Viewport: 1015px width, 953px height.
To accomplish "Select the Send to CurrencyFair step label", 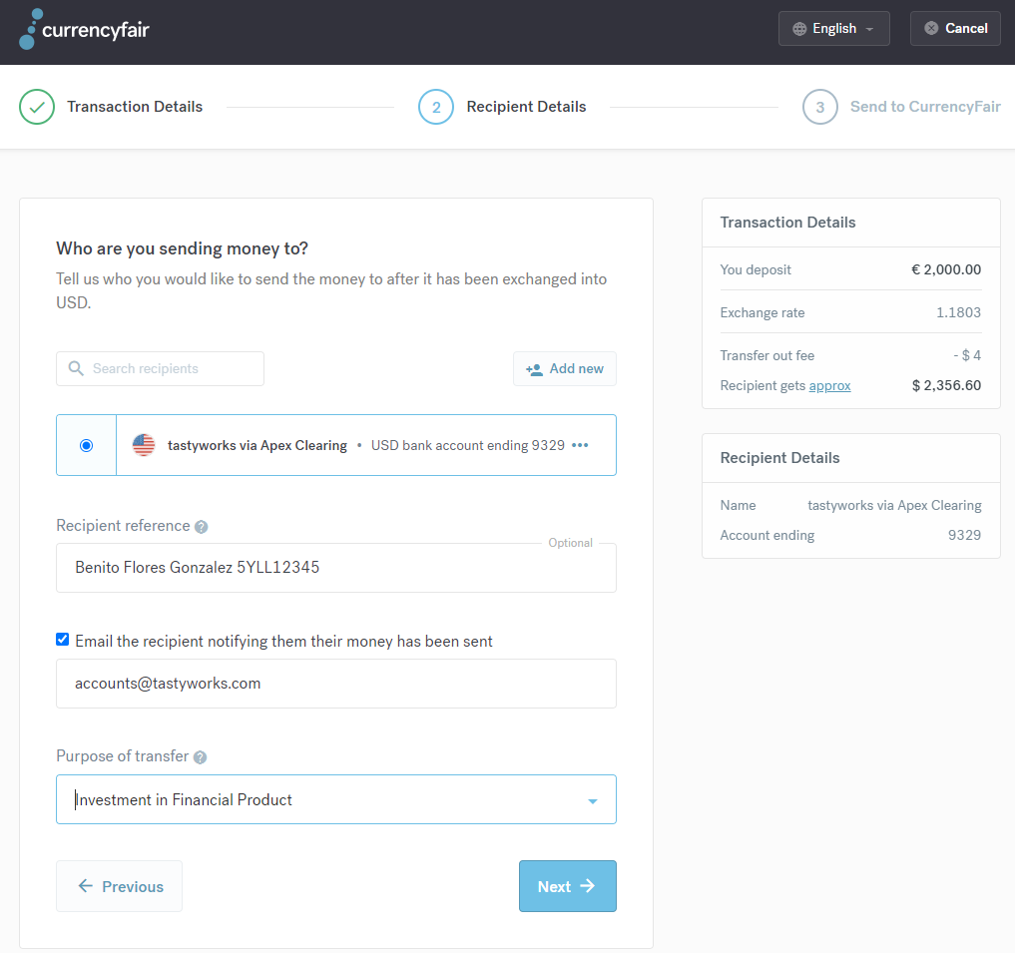I will pos(925,107).
